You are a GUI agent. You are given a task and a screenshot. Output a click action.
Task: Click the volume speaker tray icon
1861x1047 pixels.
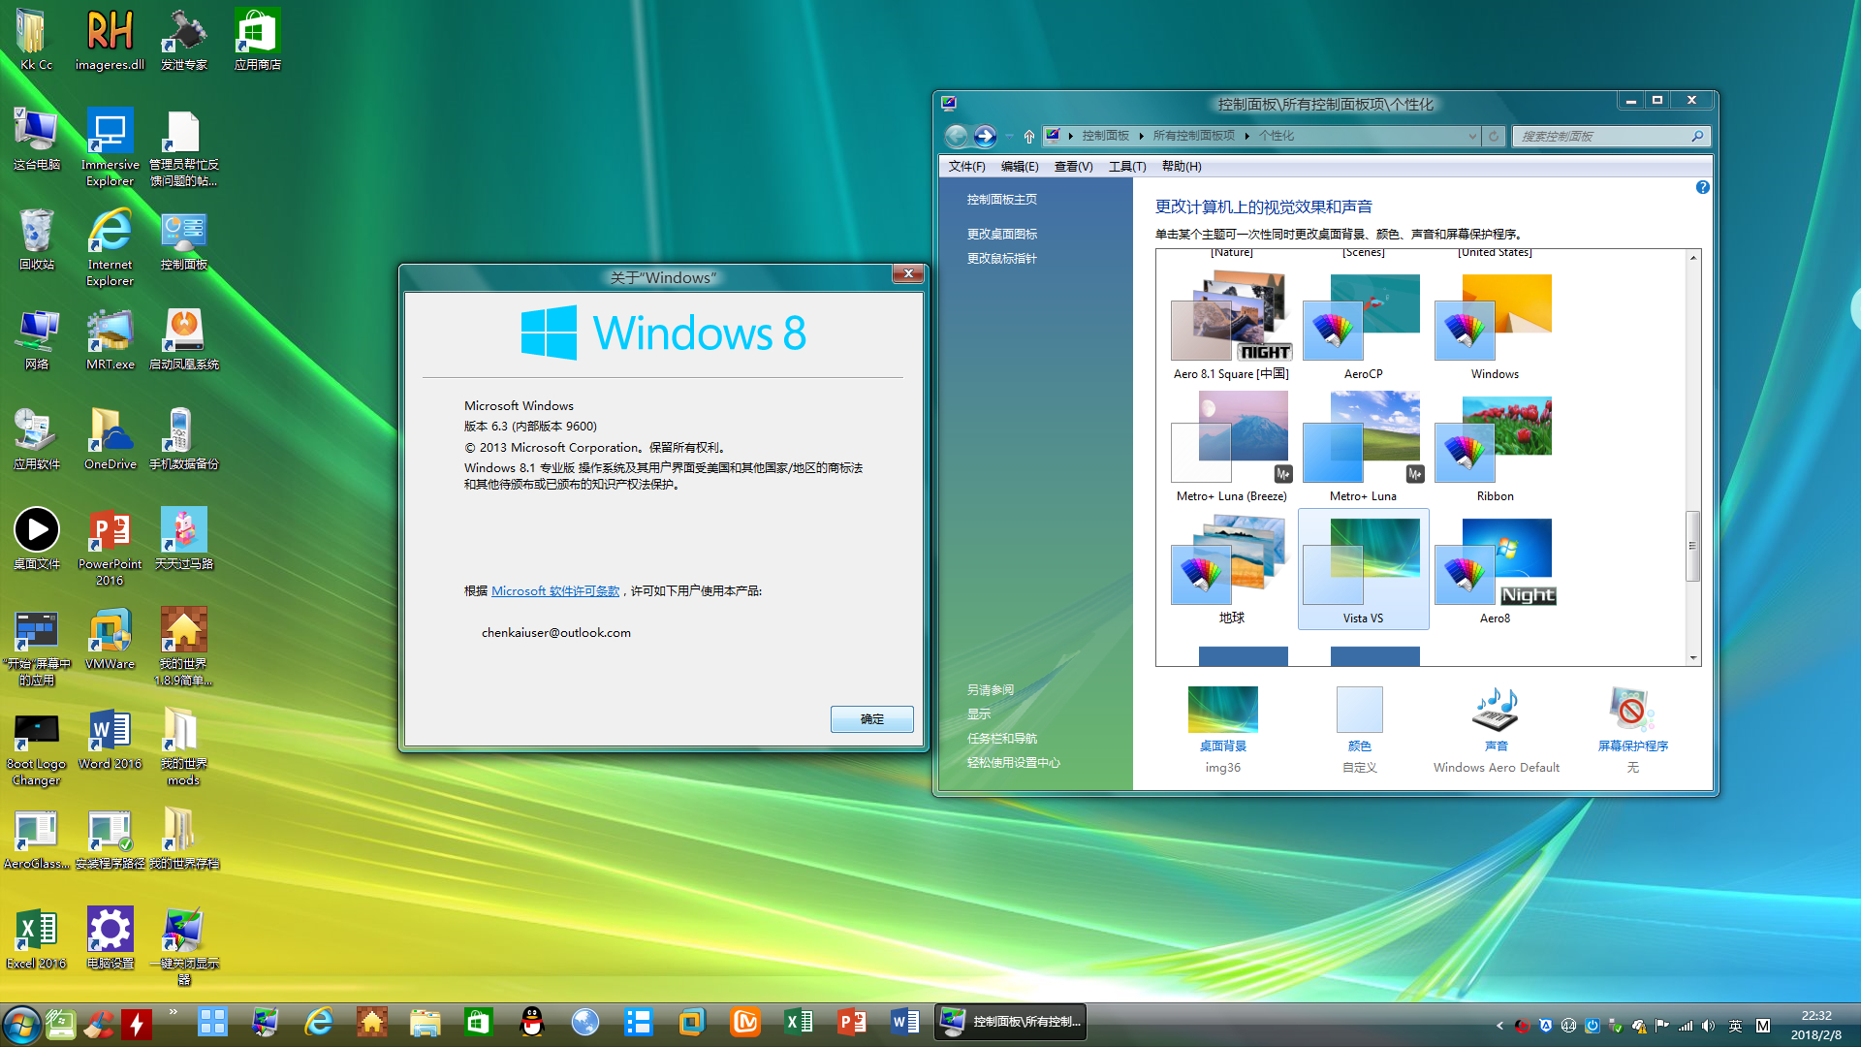pos(1708,1026)
